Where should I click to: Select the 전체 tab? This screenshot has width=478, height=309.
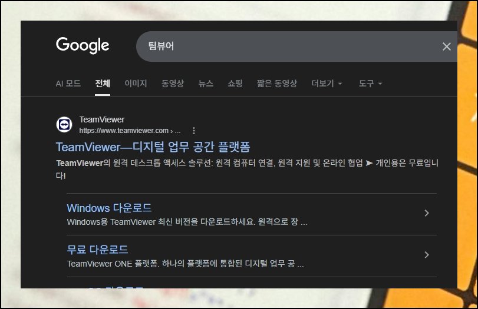coord(103,84)
